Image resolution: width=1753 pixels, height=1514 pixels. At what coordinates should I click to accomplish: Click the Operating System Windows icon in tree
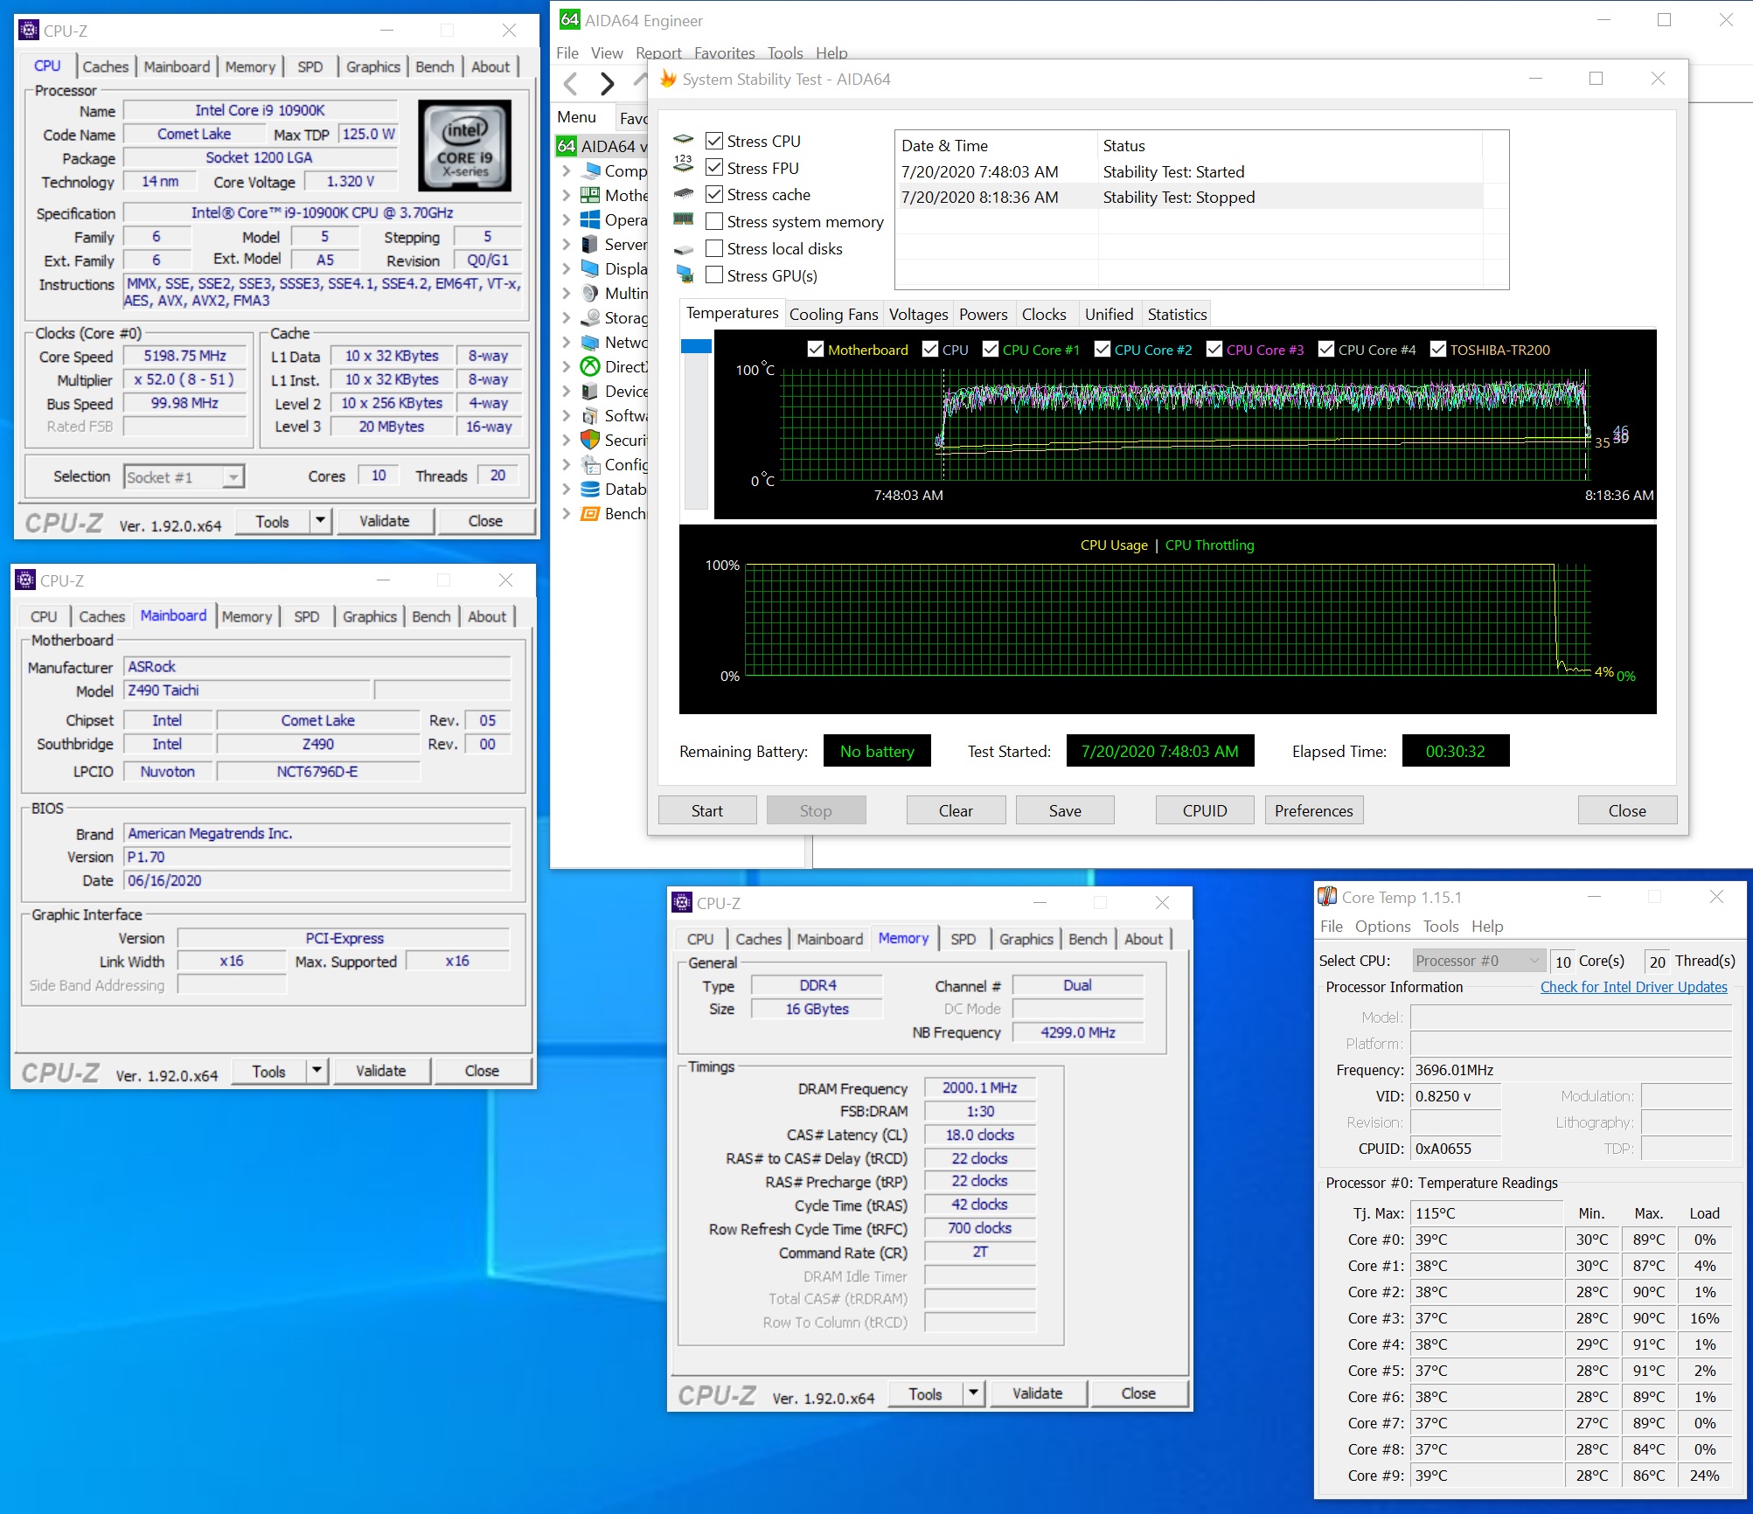(591, 219)
